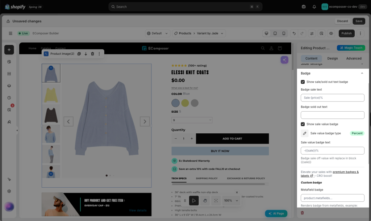Click the Save button
The width and height of the screenshot is (371, 221).
[x=359, y=21]
